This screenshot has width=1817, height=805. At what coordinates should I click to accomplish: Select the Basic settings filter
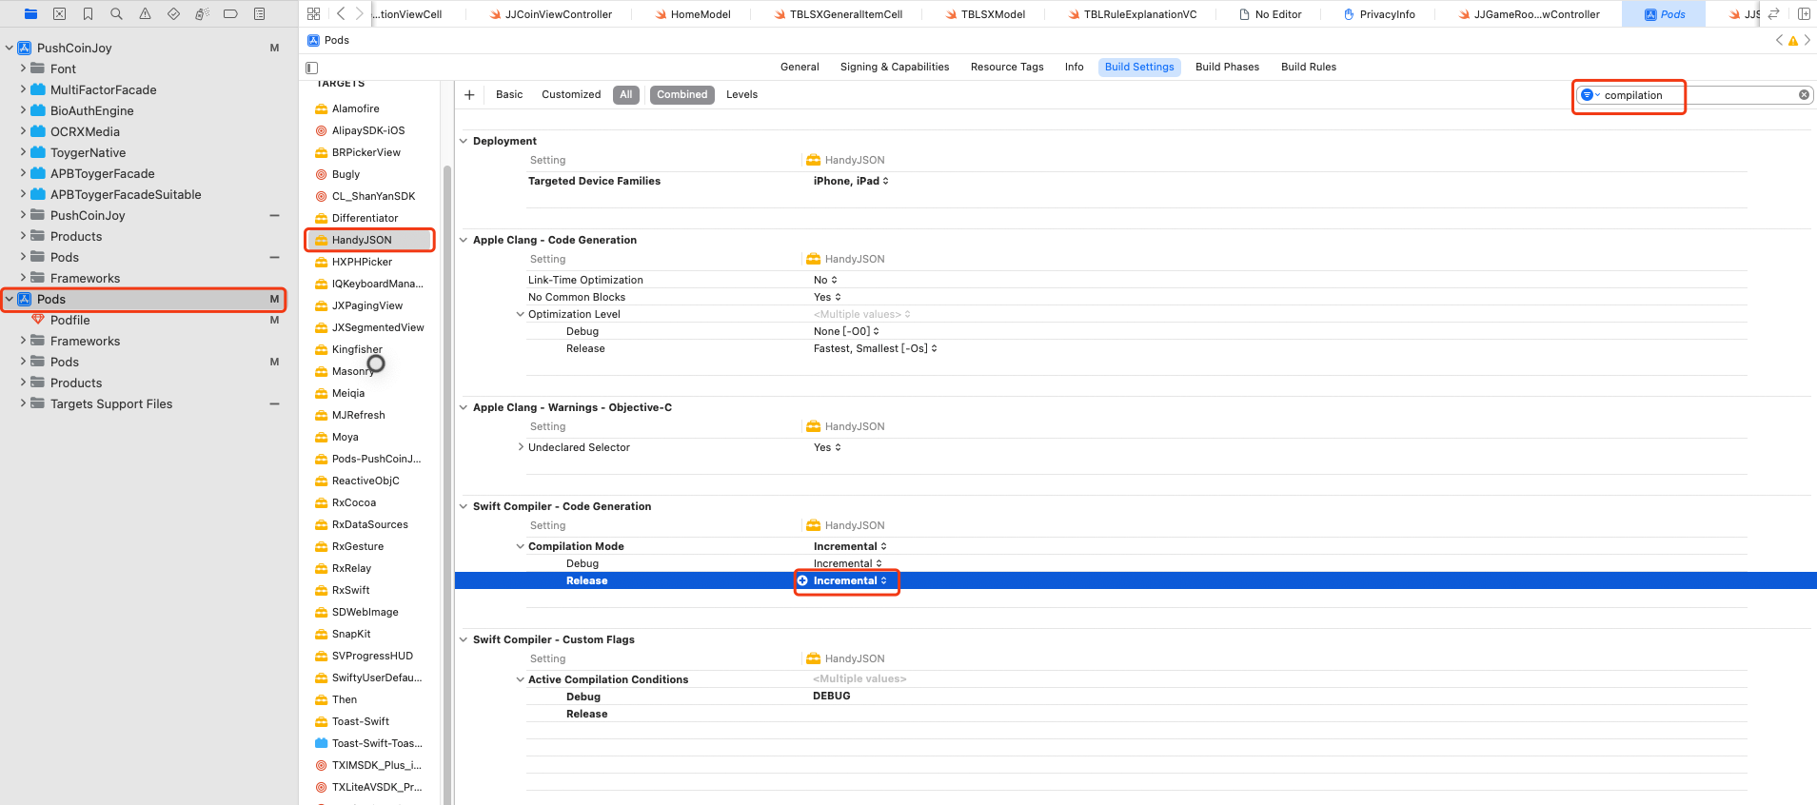(x=509, y=95)
